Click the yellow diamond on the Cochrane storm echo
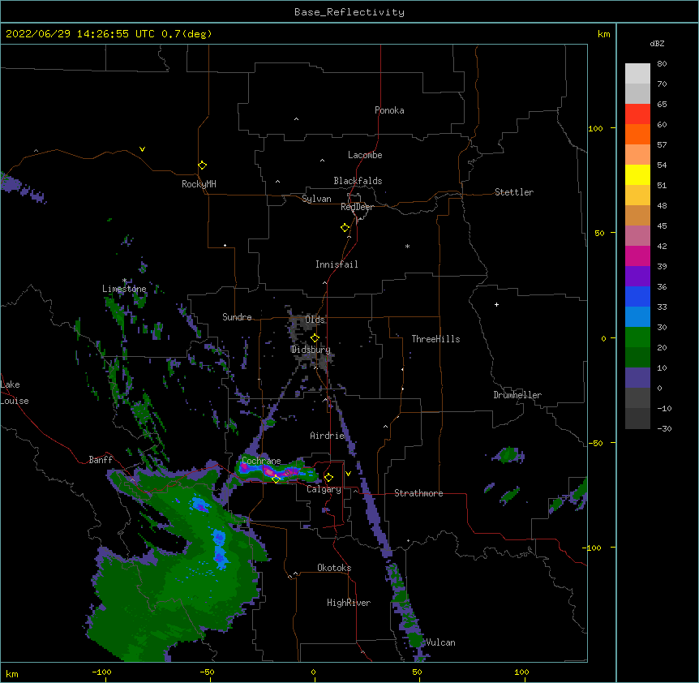699x683 pixels. pos(276,479)
